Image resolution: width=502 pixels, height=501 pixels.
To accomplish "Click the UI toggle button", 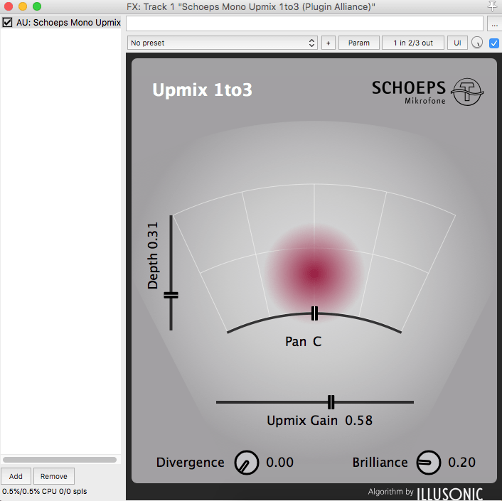I will (457, 43).
